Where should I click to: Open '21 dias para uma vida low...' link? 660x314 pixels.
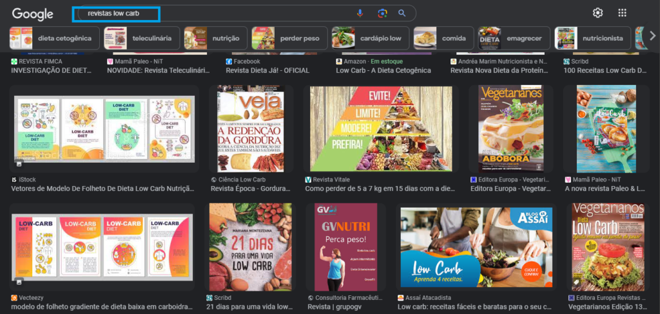[249, 307]
